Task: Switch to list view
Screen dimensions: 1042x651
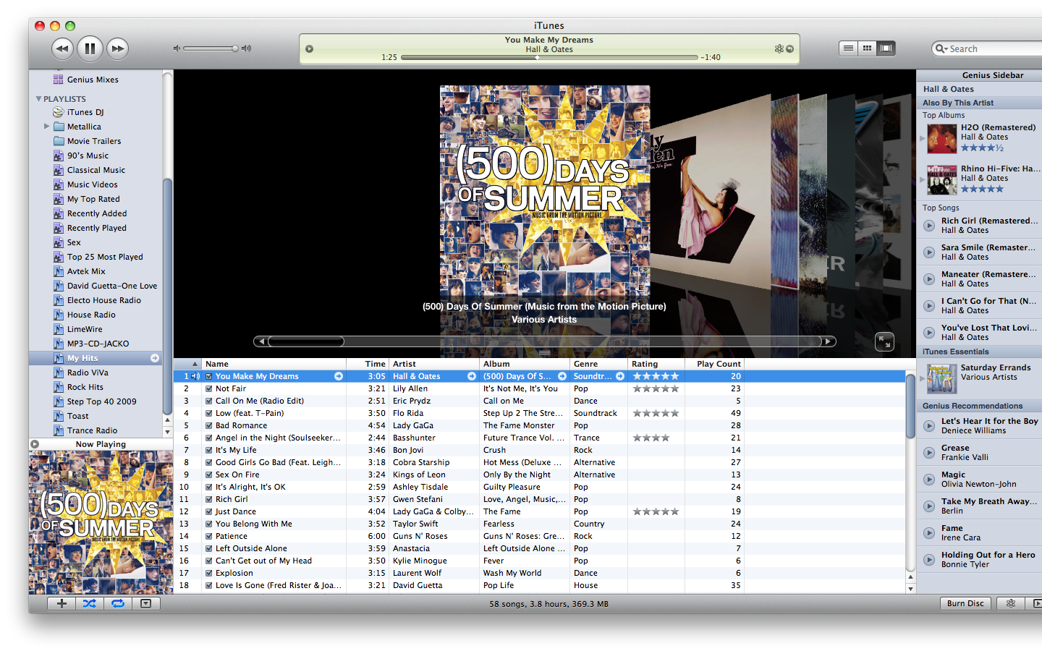Action: pos(848,48)
